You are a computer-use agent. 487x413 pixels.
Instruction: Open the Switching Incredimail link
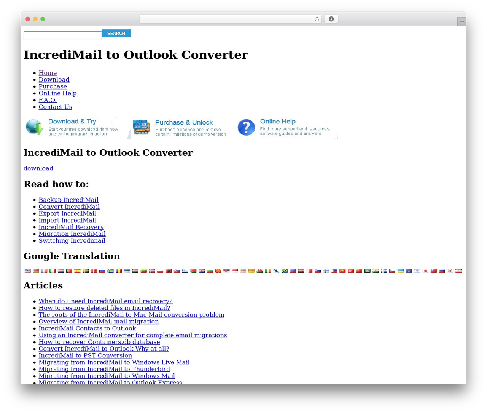[x=72, y=241]
